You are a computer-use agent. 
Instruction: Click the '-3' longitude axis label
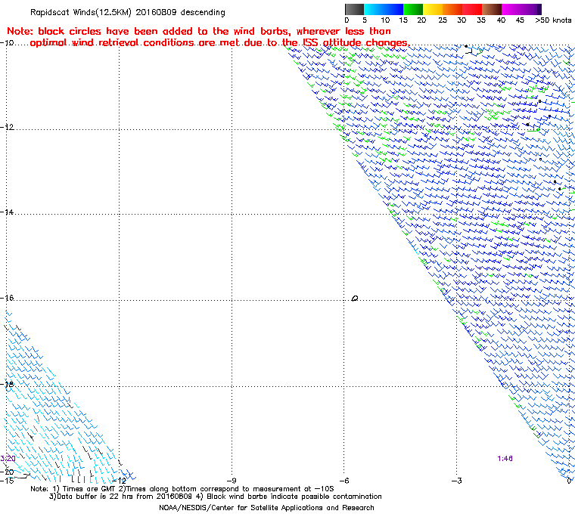(x=456, y=481)
